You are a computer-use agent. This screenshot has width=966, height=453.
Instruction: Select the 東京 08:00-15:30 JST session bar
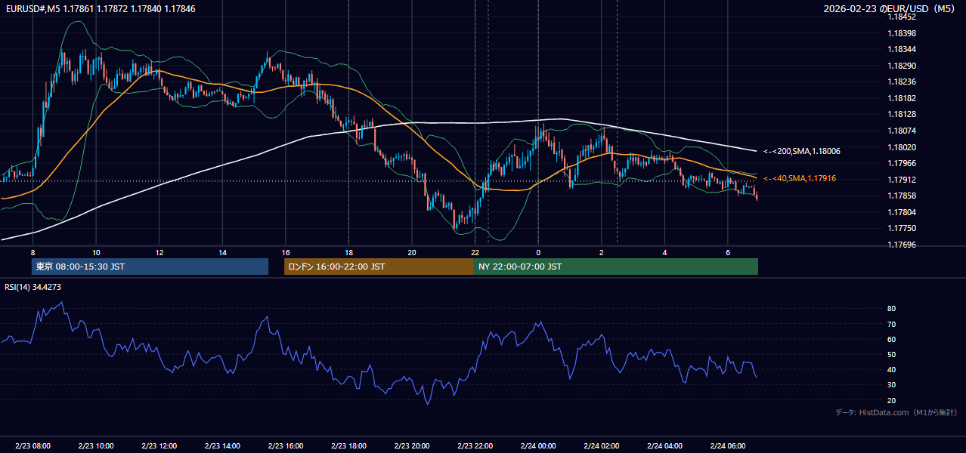(x=150, y=267)
